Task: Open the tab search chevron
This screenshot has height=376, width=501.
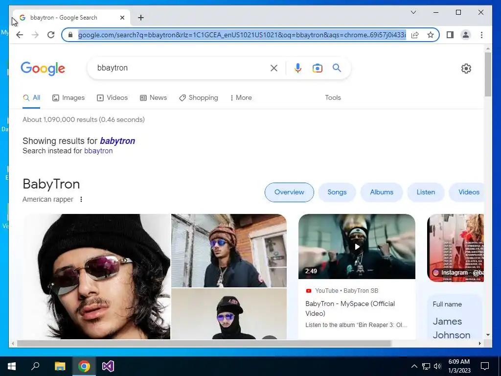Action: (x=413, y=12)
